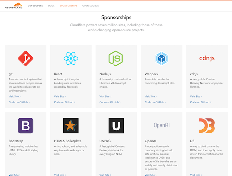Select the Sponsorships nav item
232x176 pixels.
coord(68,6)
